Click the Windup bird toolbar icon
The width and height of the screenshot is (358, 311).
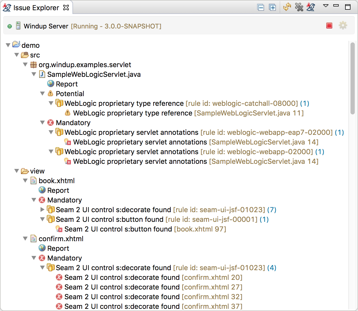(x=311, y=7)
